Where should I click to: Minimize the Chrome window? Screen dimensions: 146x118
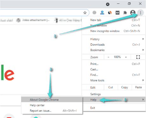[x=118, y=4]
